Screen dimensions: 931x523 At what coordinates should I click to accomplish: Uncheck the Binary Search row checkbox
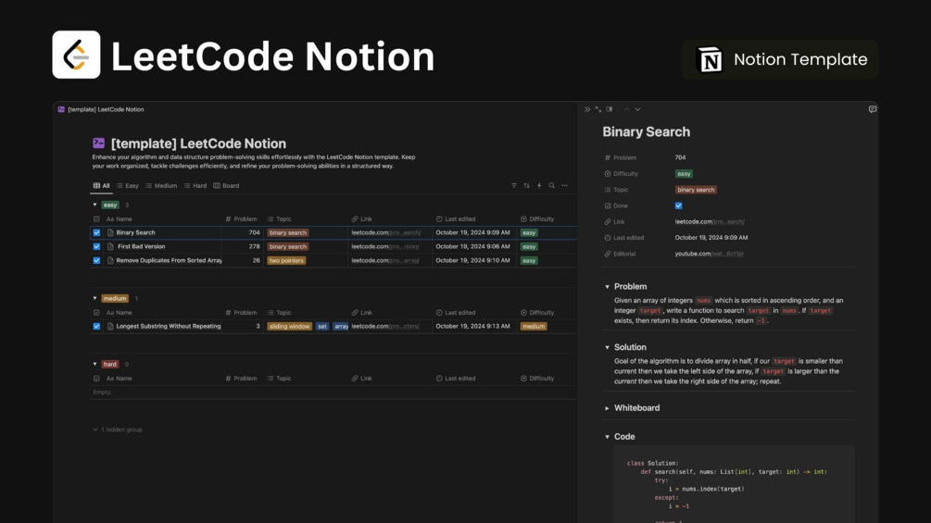[x=96, y=233]
